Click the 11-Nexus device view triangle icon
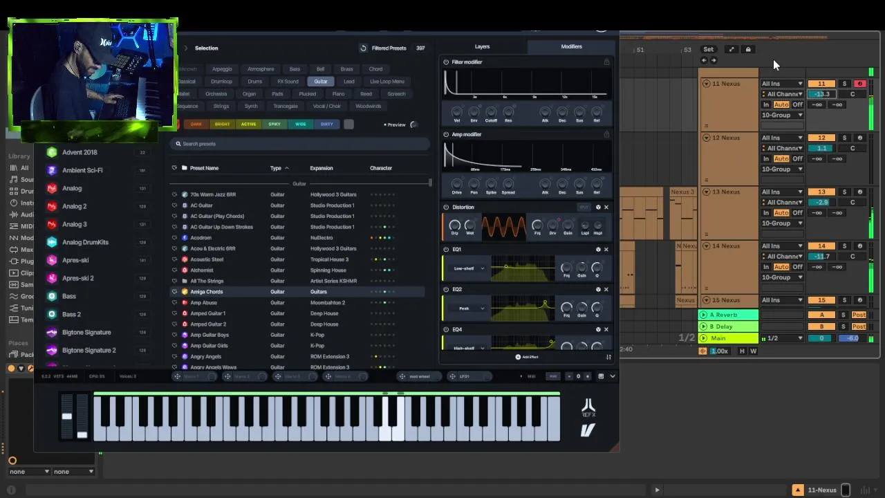This screenshot has height=498, width=885. coord(798,490)
